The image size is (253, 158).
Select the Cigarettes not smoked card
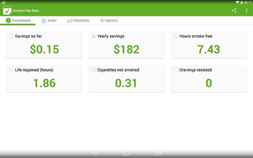(x=126, y=79)
